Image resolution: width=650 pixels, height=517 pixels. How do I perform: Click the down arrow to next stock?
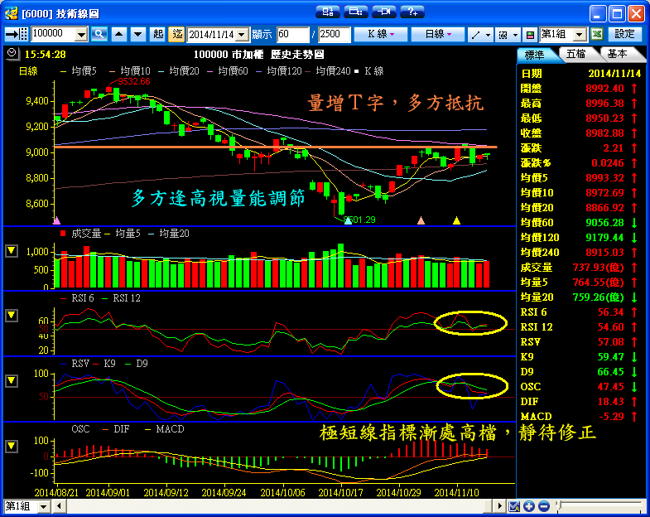pos(137,34)
